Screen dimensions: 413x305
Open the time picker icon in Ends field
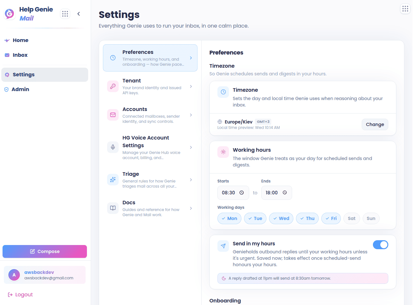[x=285, y=193]
